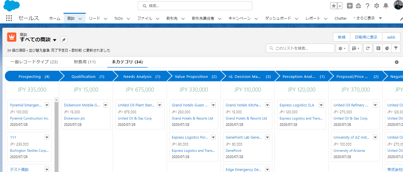
Task: Edit navigation bar pencil icon
Action: coord(401,19)
